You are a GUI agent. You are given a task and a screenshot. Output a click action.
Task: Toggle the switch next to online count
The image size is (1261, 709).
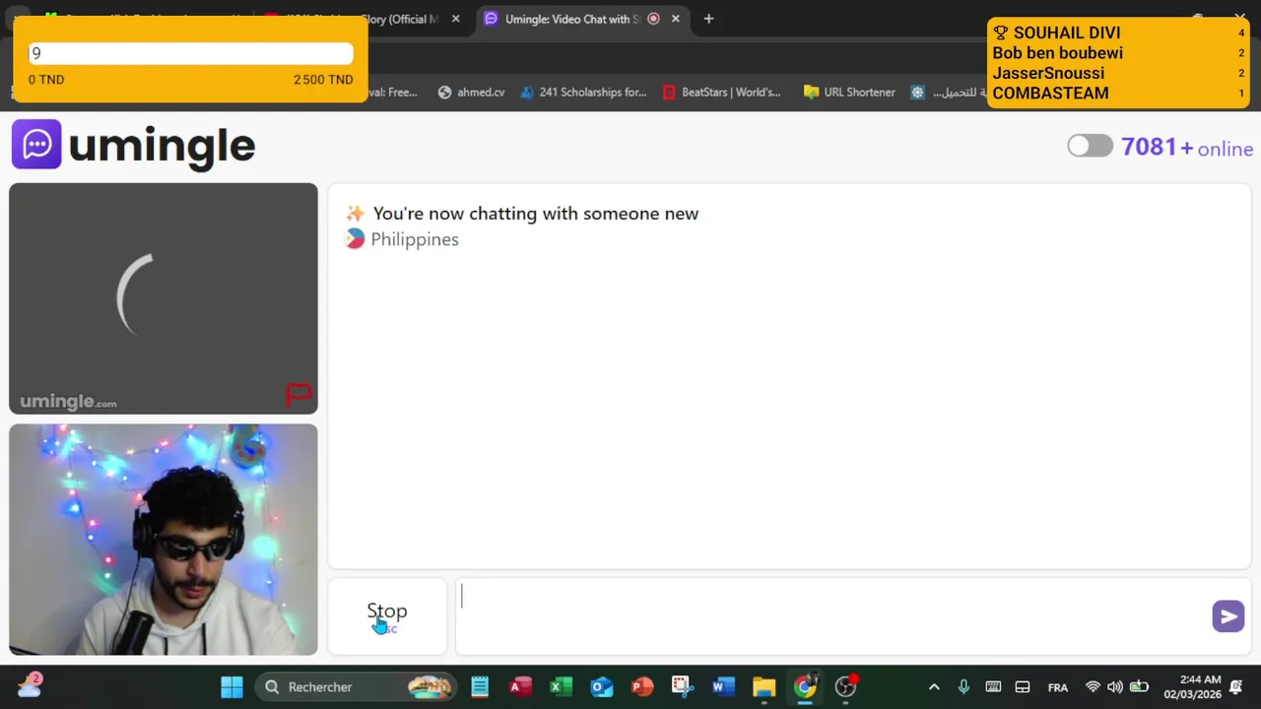pyautogui.click(x=1090, y=146)
